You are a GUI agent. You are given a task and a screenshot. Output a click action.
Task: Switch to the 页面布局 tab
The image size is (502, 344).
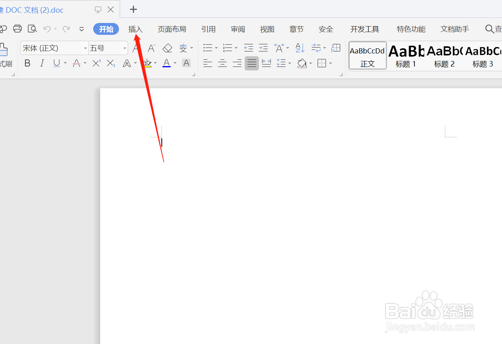coord(172,29)
